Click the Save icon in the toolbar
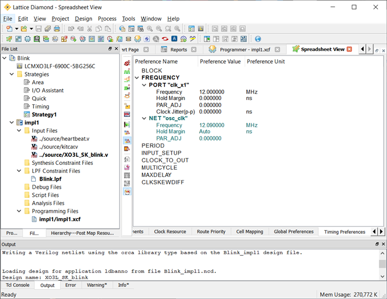The image size is (387, 299). tap(40, 29)
